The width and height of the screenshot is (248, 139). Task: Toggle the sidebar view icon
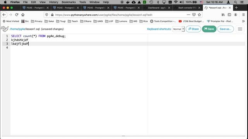click(229, 15)
